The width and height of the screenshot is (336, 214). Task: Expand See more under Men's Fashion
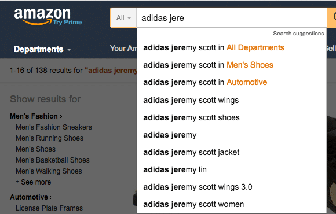(34, 182)
